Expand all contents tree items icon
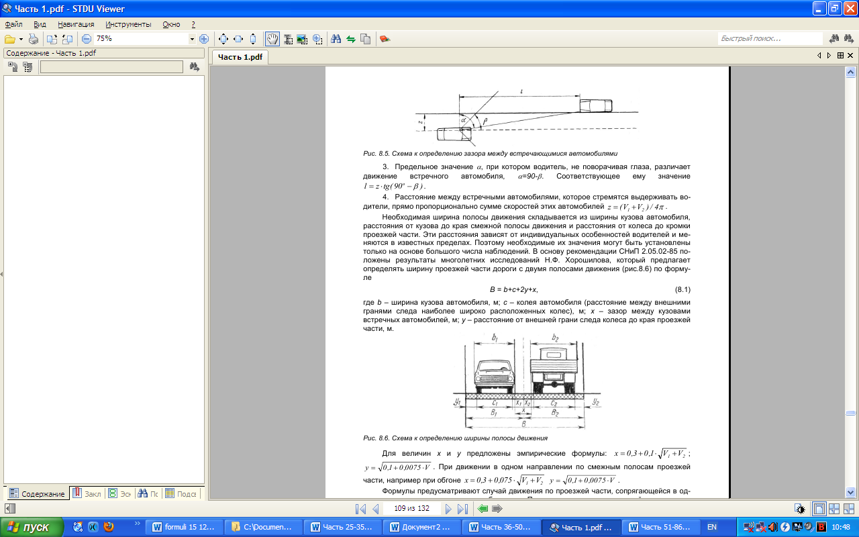 pyautogui.click(x=12, y=66)
